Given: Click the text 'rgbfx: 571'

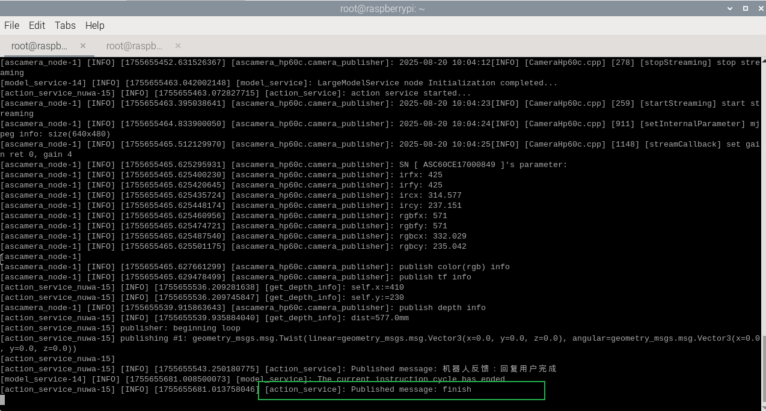Looking at the screenshot, I should click(423, 216).
